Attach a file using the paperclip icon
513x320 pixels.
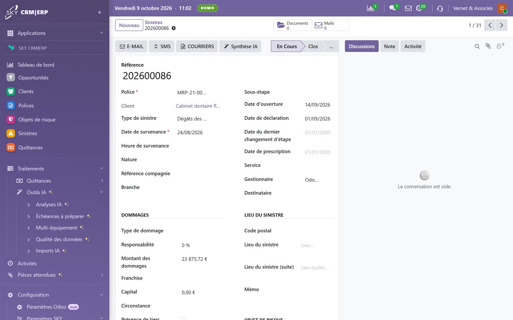tap(488, 46)
